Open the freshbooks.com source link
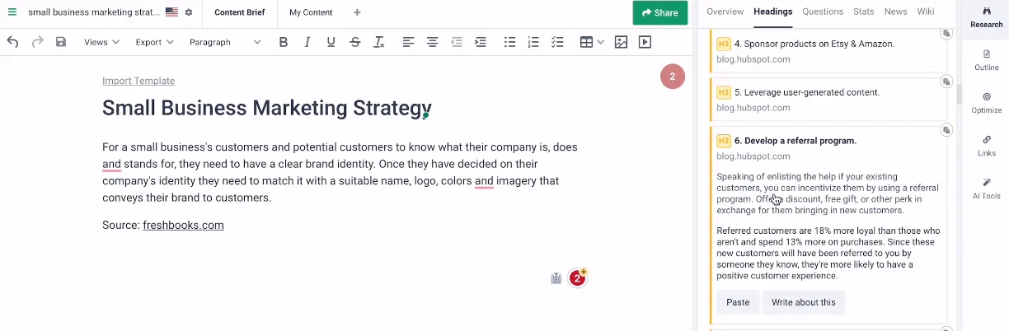The height and width of the screenshot is (331, 1009). click(183, 225)
